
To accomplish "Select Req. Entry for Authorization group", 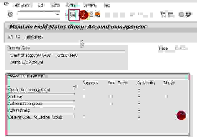I will pos(111,104).
